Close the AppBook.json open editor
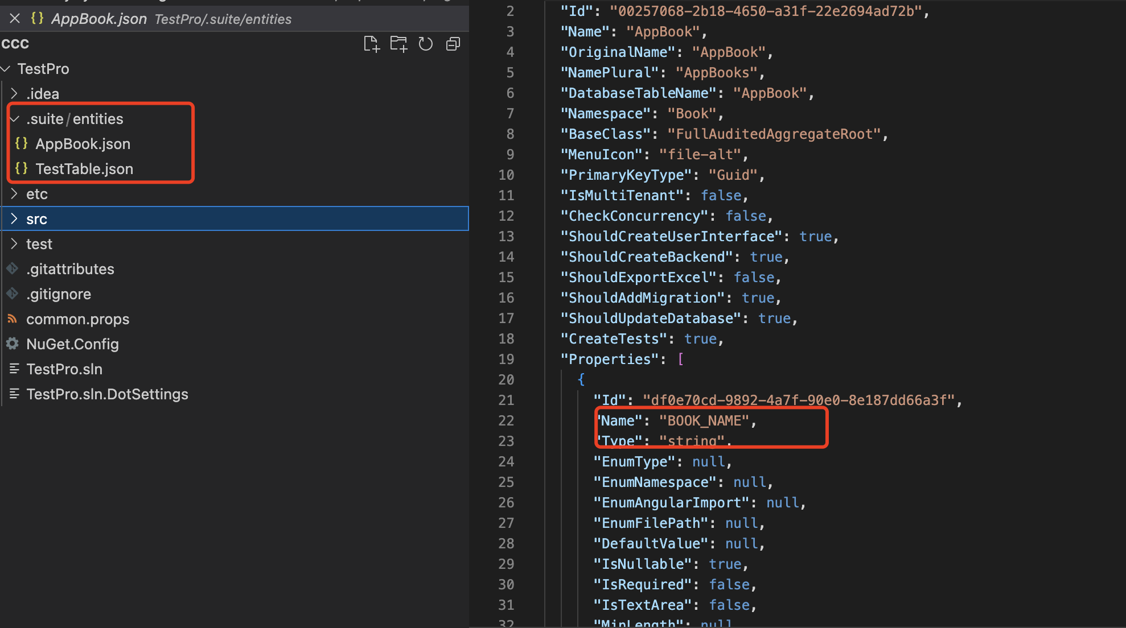Screen dimensions: 1126x628 (x=15, y=19)
